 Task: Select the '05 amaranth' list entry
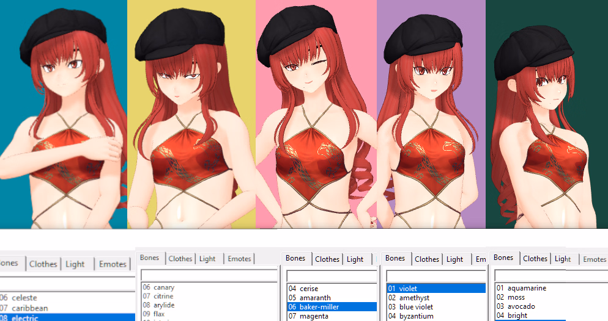[x=332, y=298]
